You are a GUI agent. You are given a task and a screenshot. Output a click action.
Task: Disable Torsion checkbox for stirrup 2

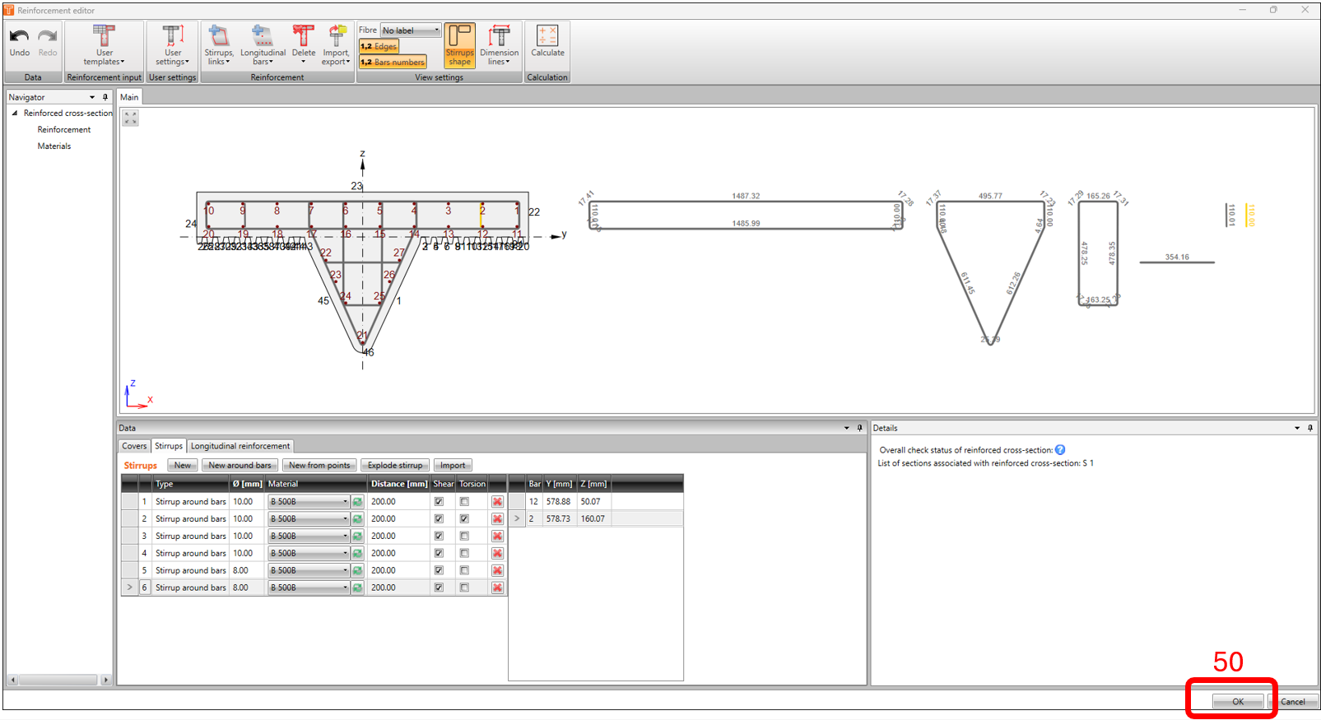(x=464, y=519)
